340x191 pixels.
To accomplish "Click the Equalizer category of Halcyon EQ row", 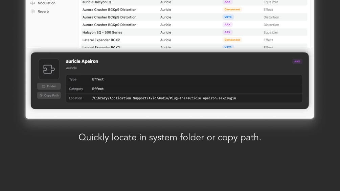I will pos(271,32).
